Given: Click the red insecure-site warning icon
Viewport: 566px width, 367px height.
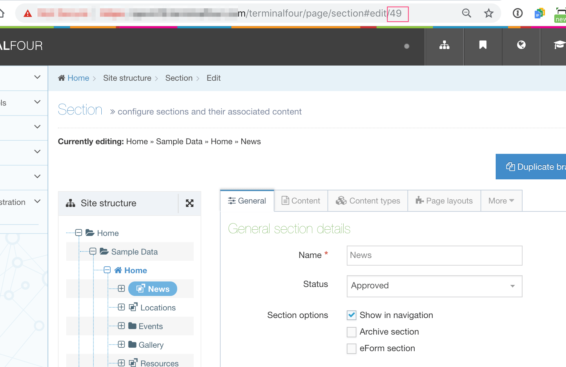Looking at the screenshot, I should click(28, 13).
